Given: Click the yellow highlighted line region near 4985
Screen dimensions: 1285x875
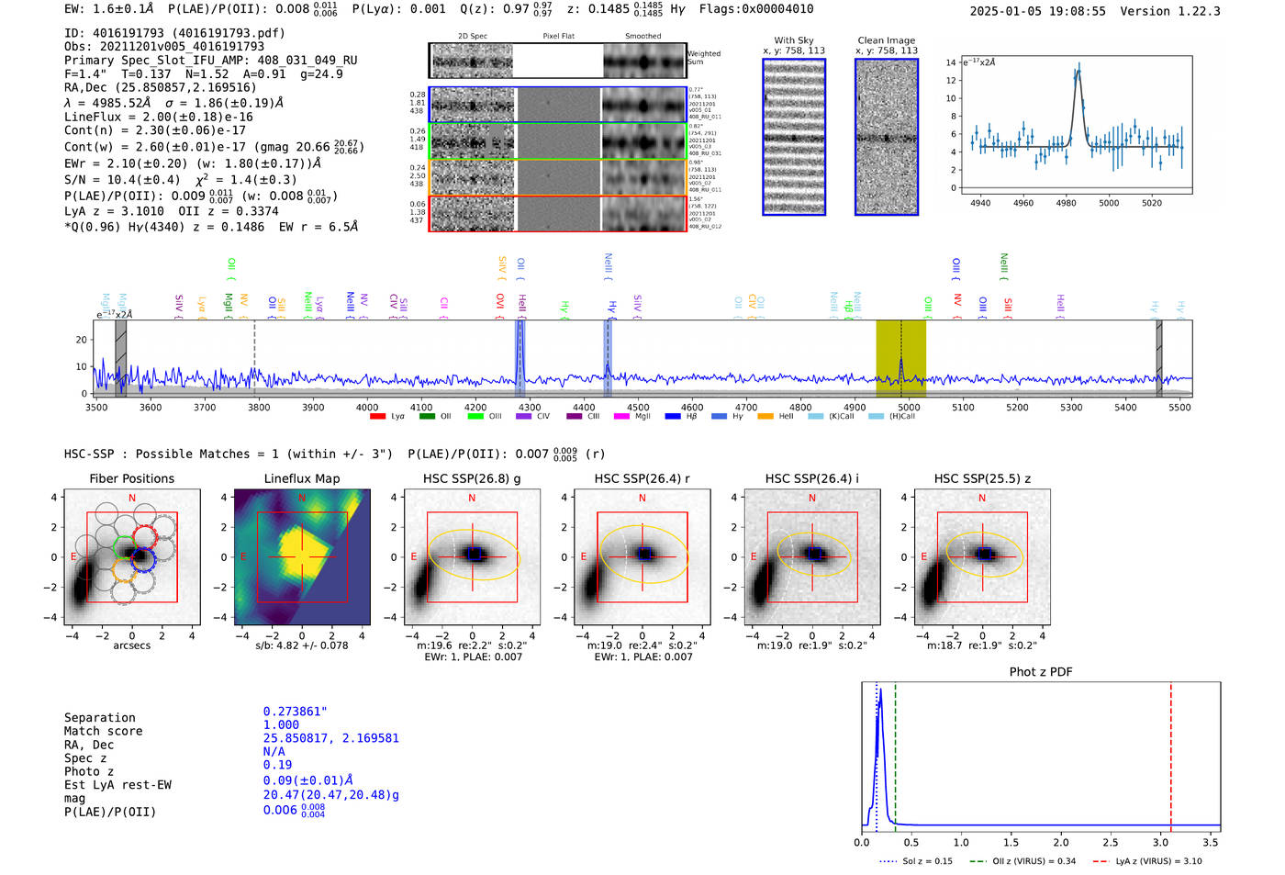Looking at the screenshot, I should click(x=900, y=358).
